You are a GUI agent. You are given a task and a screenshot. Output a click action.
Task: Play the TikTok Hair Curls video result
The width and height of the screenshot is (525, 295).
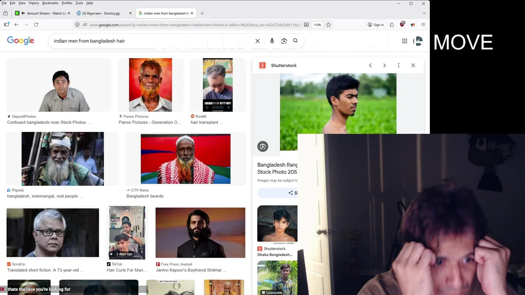pyautogui.click(x=127, y=233)
